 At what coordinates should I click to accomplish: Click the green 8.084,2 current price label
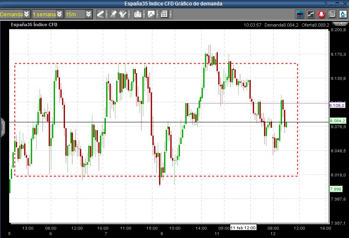(337, 121)
